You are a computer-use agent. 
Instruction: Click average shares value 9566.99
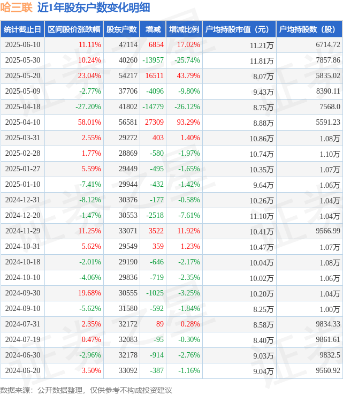coord(328,231)
